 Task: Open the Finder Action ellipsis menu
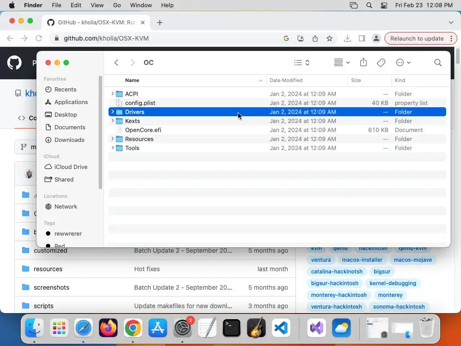pos(403,63)
